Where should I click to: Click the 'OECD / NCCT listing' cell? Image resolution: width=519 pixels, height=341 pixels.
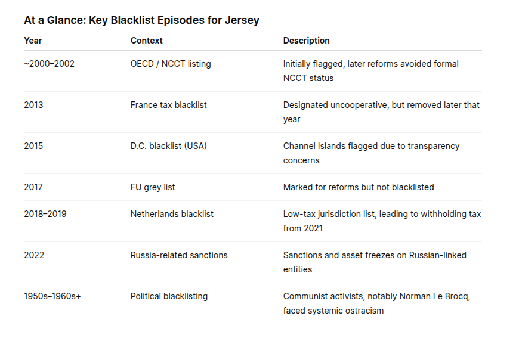point(171,64)
